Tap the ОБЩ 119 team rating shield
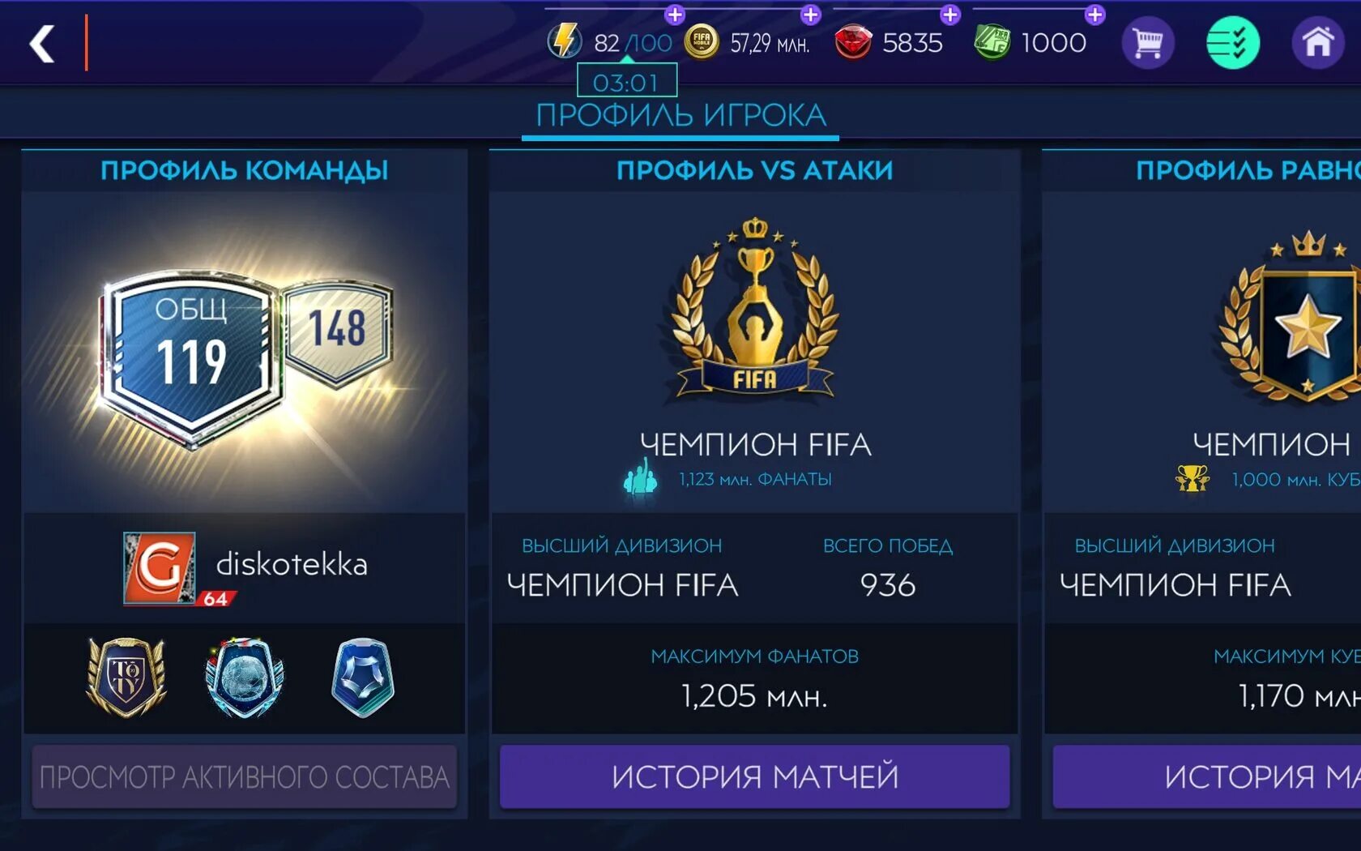Viewport: 1361px width, 851px height. [192, 357]
